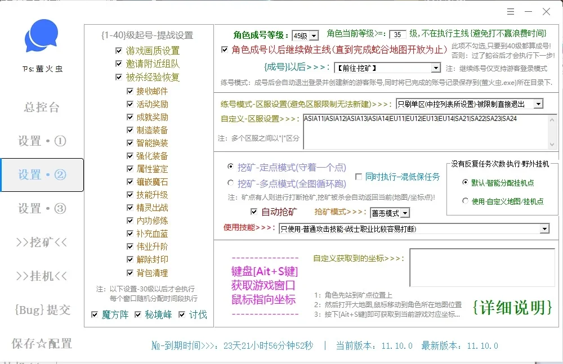Image resolution: width=563 pixels, height=364 pixels.
Task: Toggle 精灵出战 checkbox
Action: click(x=130, y=208)
